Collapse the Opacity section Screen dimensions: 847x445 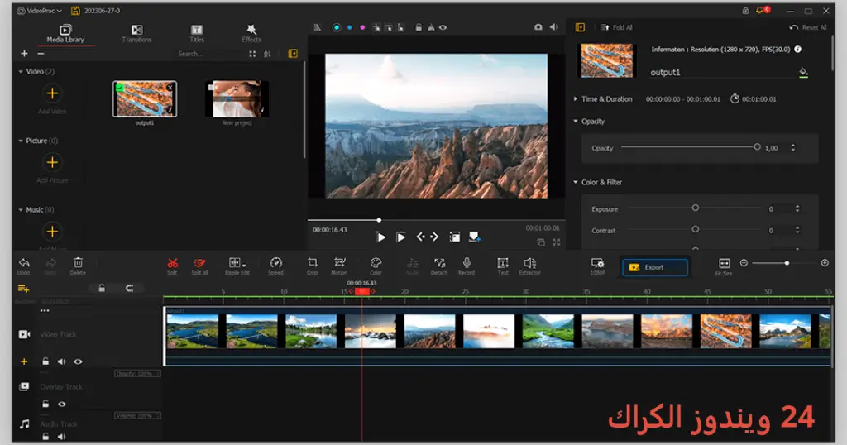[576, 122]
